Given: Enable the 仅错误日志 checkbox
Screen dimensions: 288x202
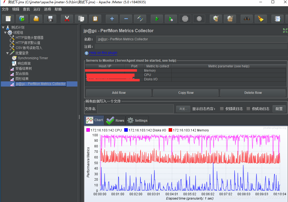Looking at the screenshot, I should (x=222, y=109).
